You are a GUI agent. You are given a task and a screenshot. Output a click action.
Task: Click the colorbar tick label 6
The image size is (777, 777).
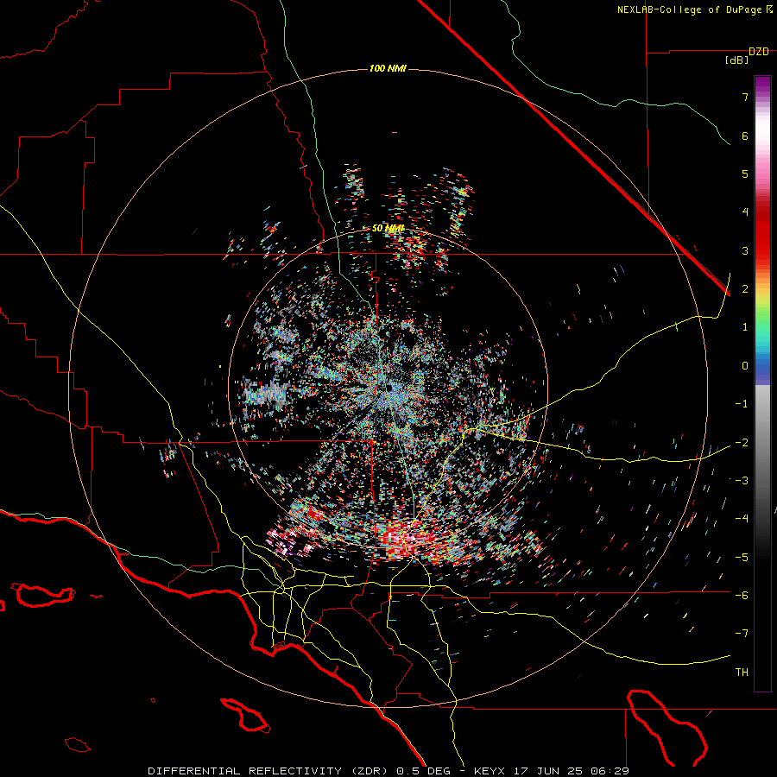(x=745, y=136)
